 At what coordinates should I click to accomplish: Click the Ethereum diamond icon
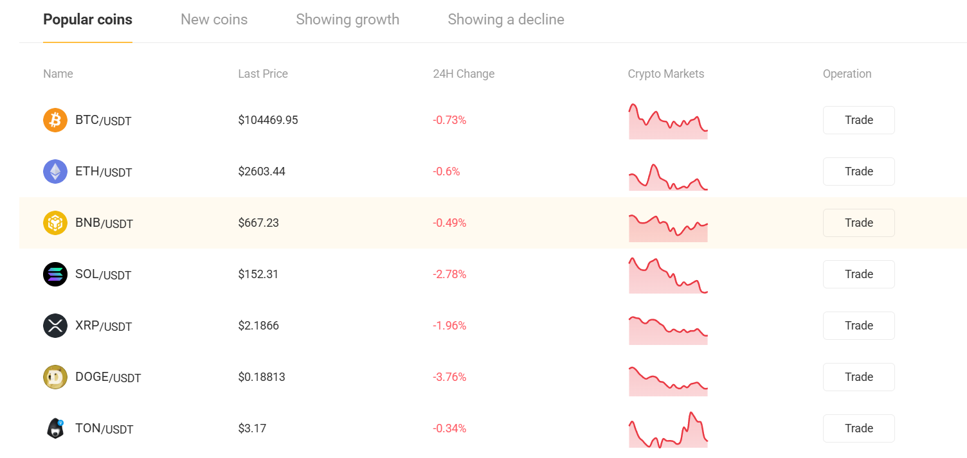pos(55,172)
